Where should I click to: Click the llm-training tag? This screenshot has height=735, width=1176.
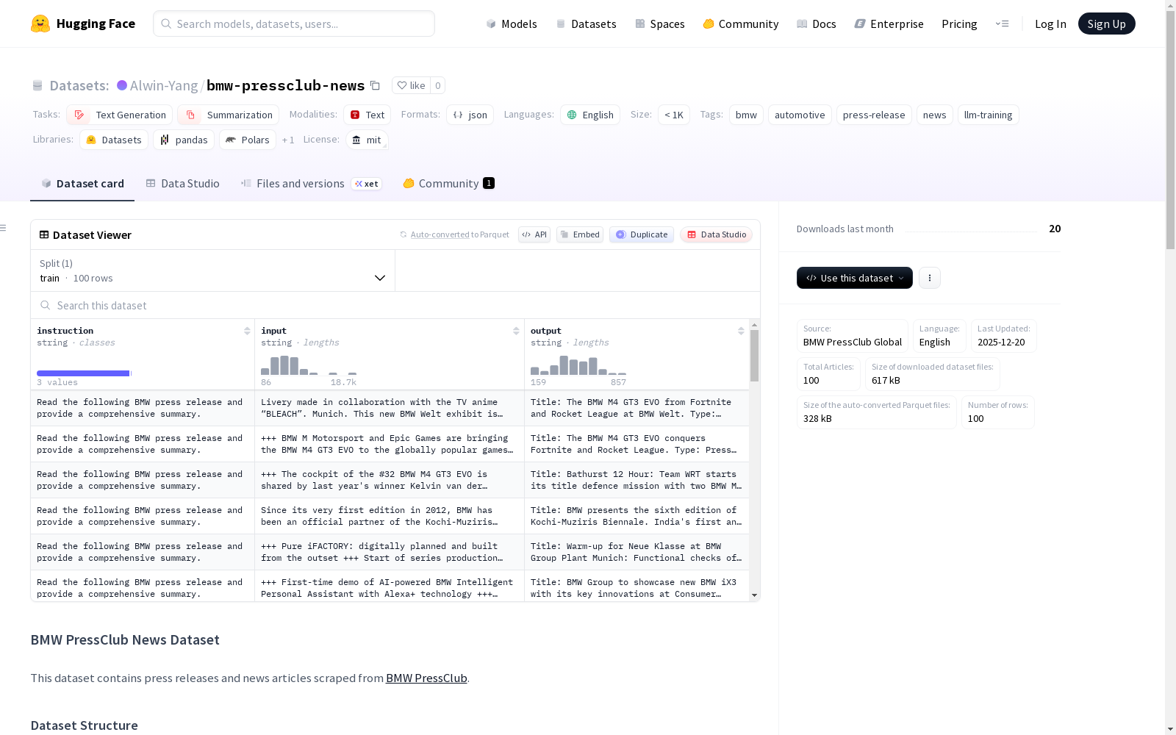(x=988, y=115)
